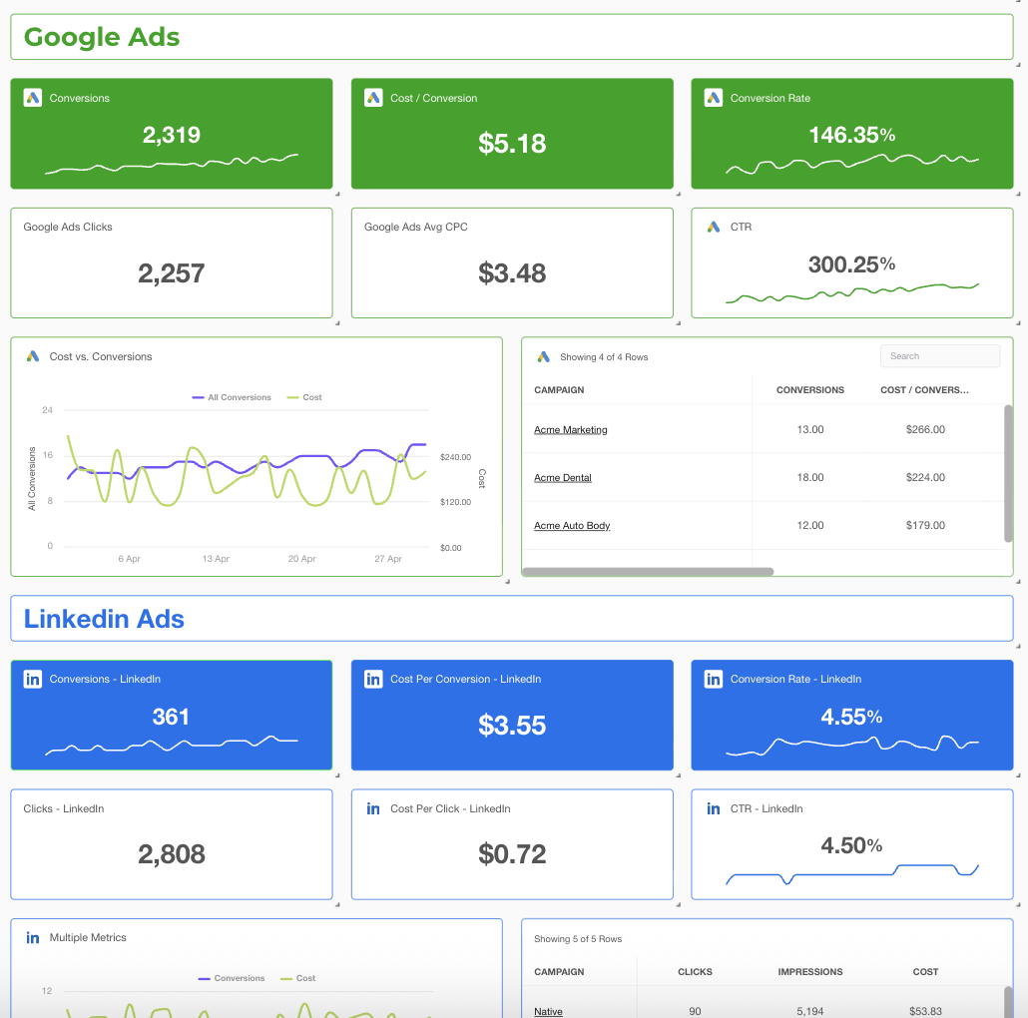Click the vertical scrollbar of Google campaign table
This screenshot has width=1028, height=1018.
[x=1008, y=473]
